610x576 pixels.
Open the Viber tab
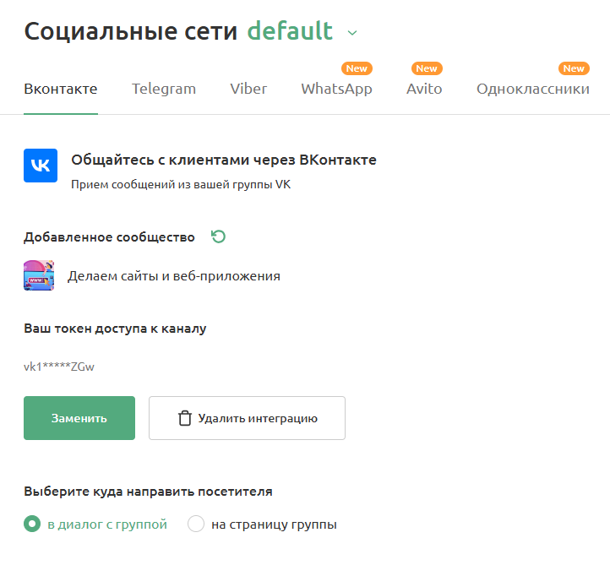pos(248,89)
